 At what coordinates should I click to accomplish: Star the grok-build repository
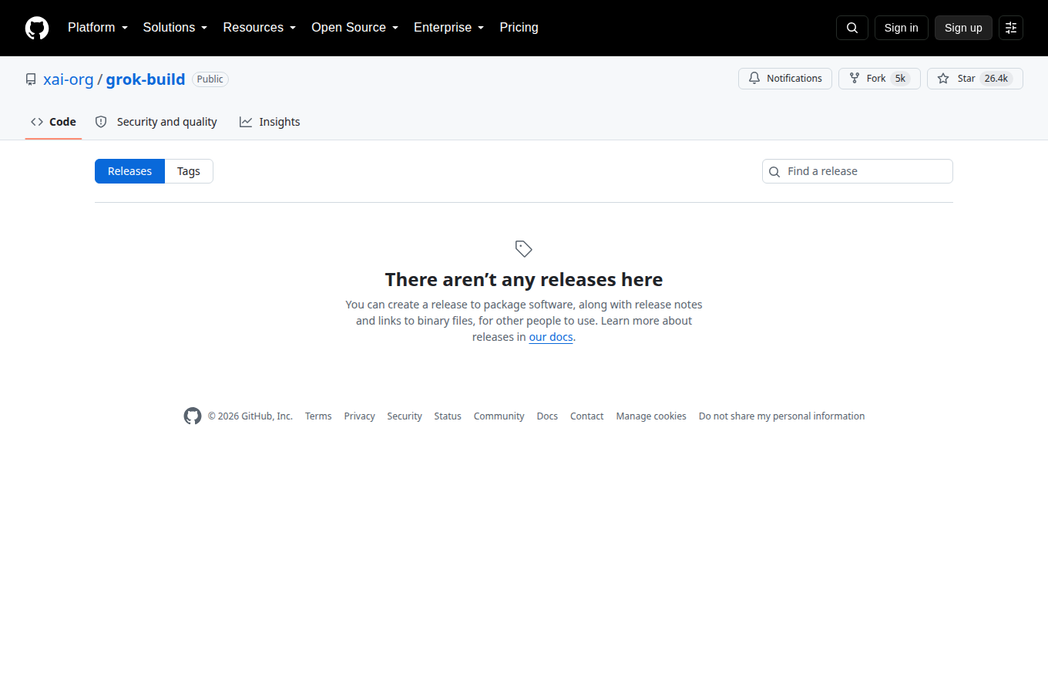click(975, 79)
